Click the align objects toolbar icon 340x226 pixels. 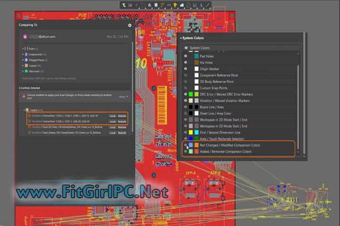click(150, 5)
